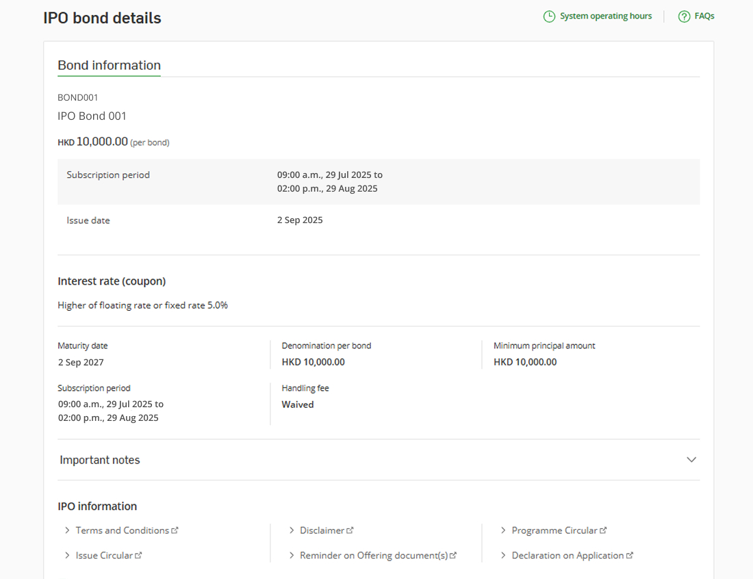753x579 pixels.
Task: Click external link icon next to Issue Circular
Action: pyautogui.click(x=138, y=556)
